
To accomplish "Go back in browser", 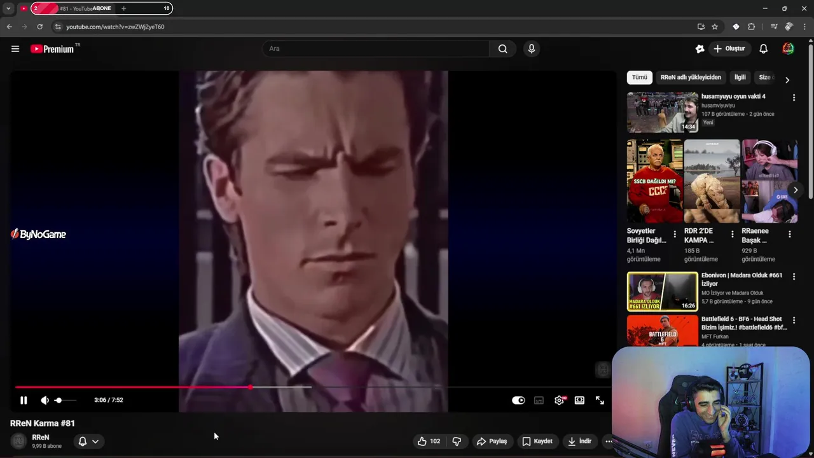I will (x=9, y=27).
